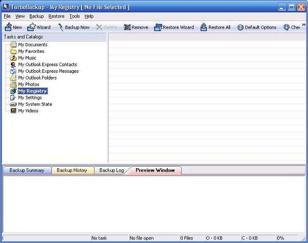Image resolution: width=308 pixels, height=243 pixels.
Task: Click the Restore All icon
Action: click(203, 27)
